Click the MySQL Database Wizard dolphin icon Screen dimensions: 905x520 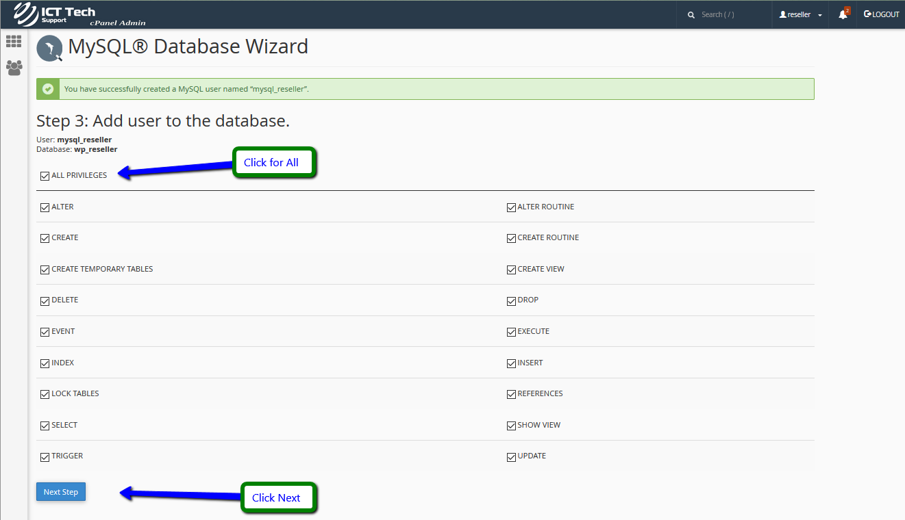coord(49,48)
